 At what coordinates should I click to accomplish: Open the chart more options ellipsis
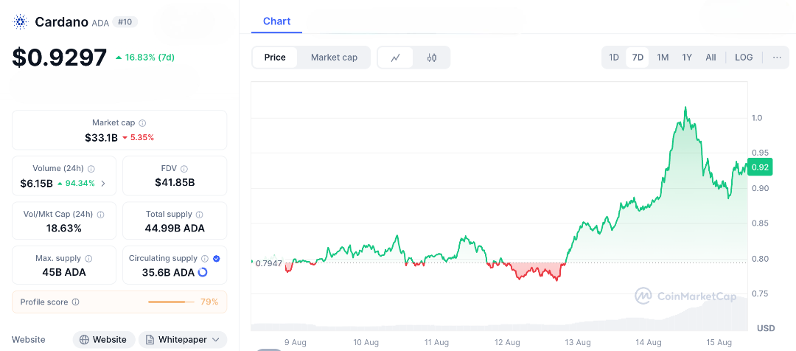777,58
